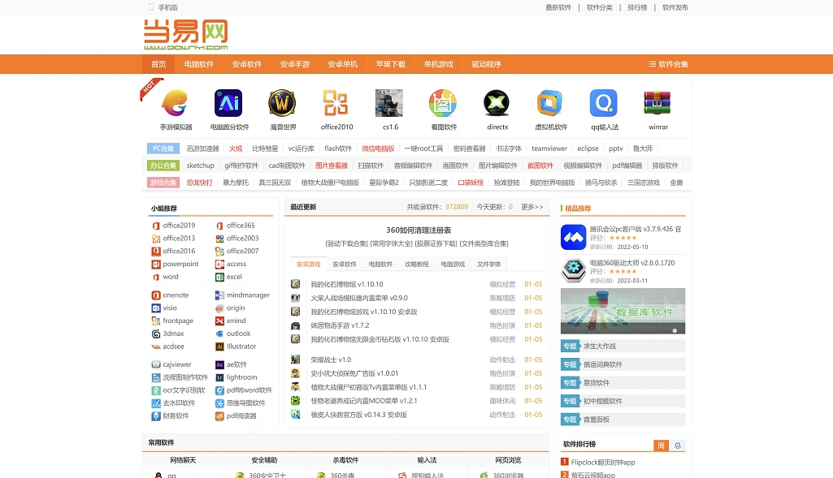Select the winrar icon in hot software row
Image resolution: width=833 pixels, height=478 pixels.
coord(656,104)
